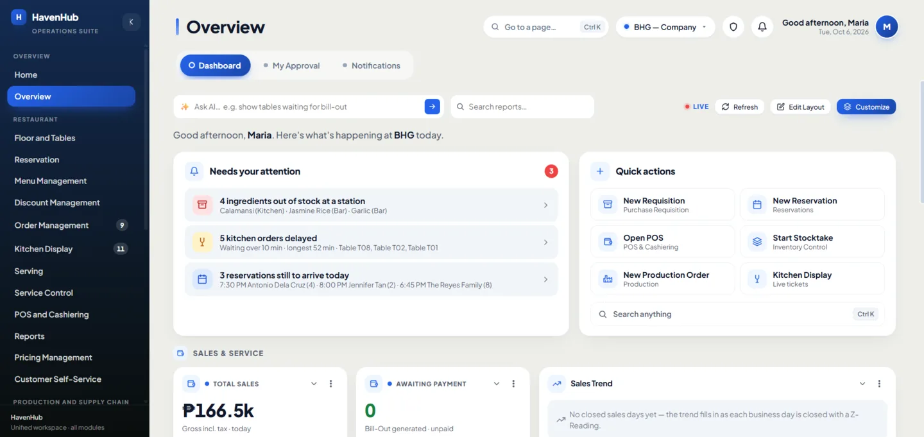The width and height of the screenshot is (924, 437).
Task: Click the Go to a page search box
Action: tap(546, 27)
